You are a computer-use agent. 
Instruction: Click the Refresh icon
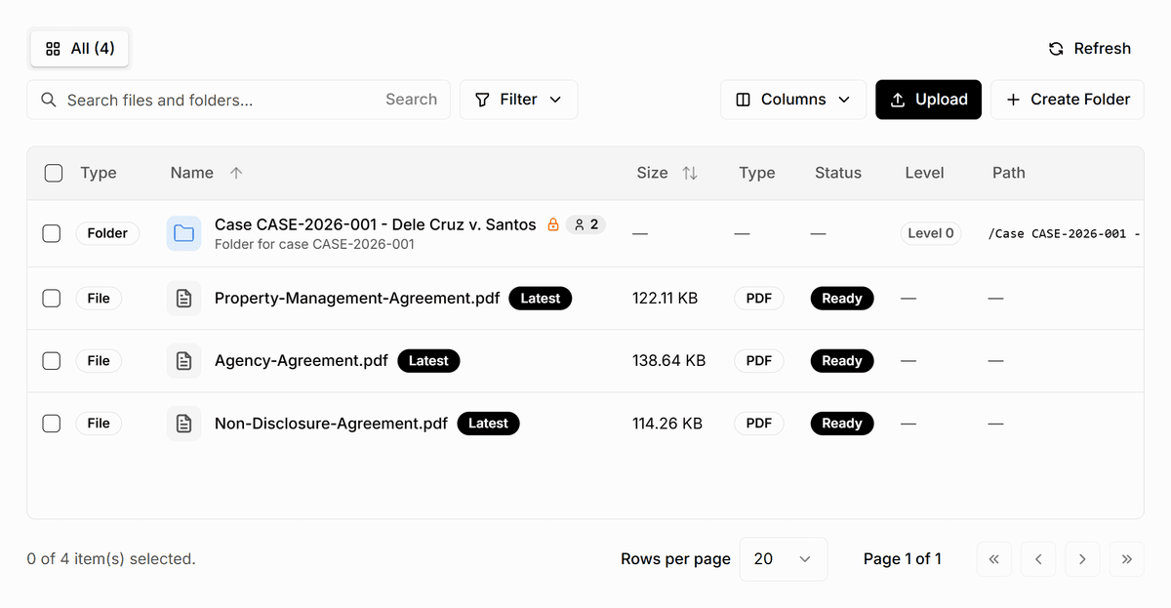pos(1055,48)
